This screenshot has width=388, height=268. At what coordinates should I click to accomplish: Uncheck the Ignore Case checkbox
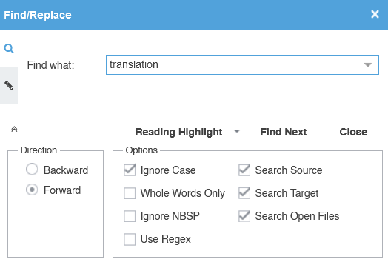[130, 170]
